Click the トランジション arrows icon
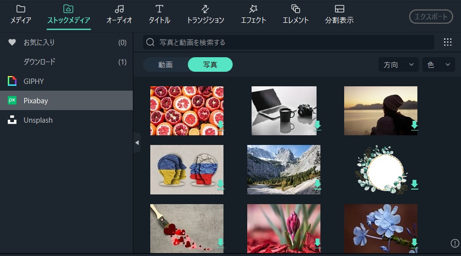The height and width of the screenshot is (256, 461). coord(205,9)
